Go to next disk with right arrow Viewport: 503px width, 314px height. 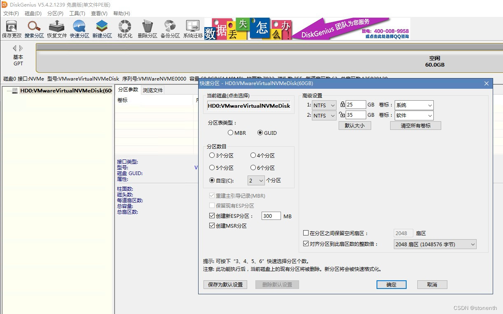(21, 48)
